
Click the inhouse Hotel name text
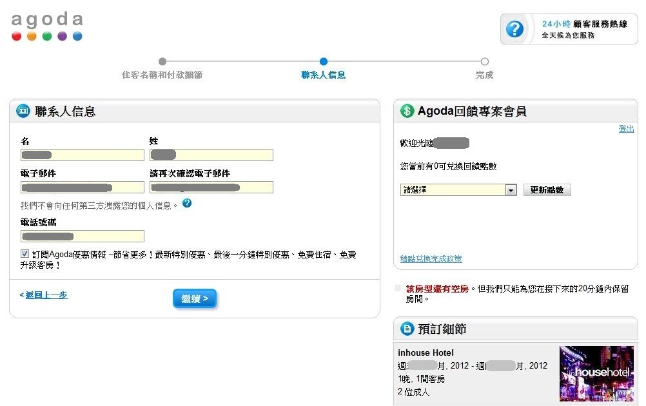tap(426, 353)
